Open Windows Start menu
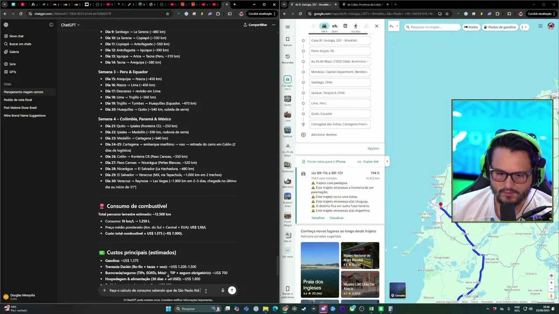Screen dimensions: 559x314 pyautogui.click(x=169, y=309)
